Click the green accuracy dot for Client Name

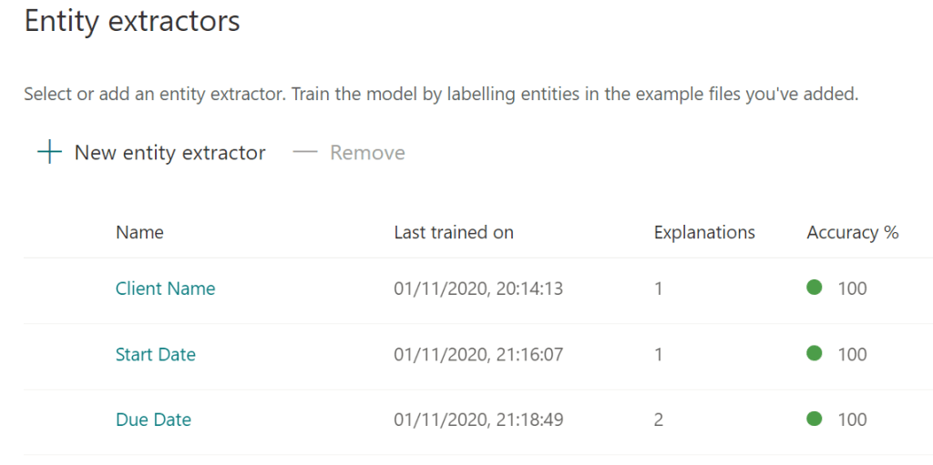tap(815, 288)
